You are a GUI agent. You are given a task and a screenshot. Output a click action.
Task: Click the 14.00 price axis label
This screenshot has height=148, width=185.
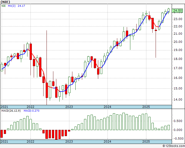click(178, 99)
